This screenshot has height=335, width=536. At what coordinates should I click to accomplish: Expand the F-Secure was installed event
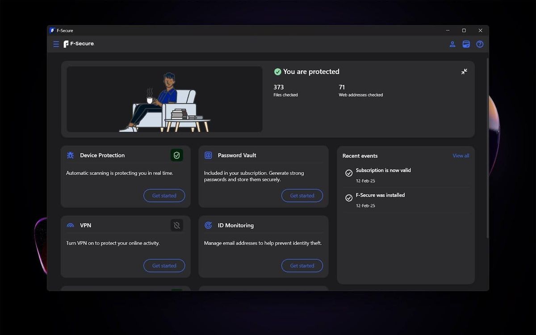click(x=380, y=195)
